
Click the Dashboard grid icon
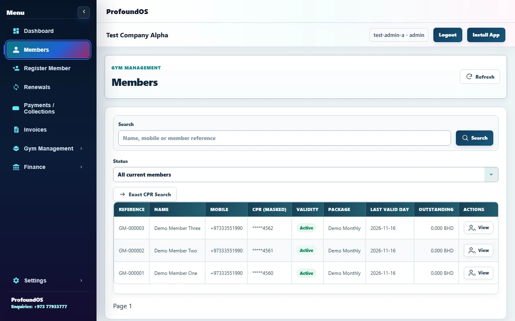[16, 31]
